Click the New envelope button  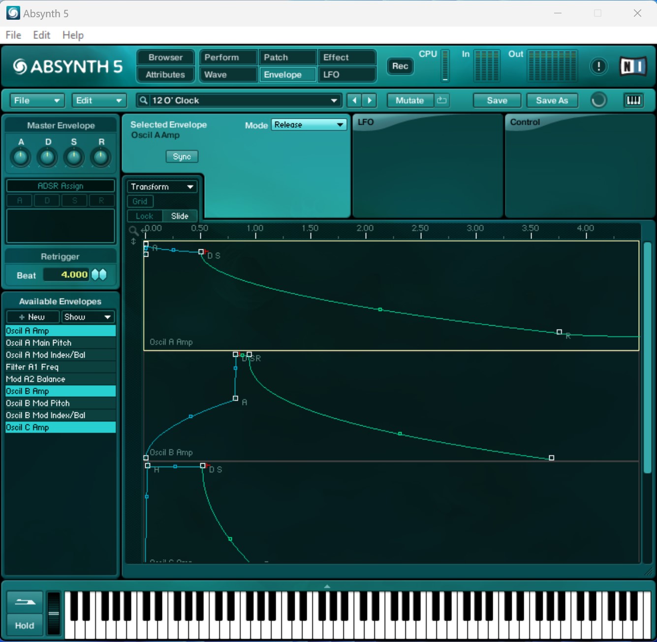pos(32,317)
